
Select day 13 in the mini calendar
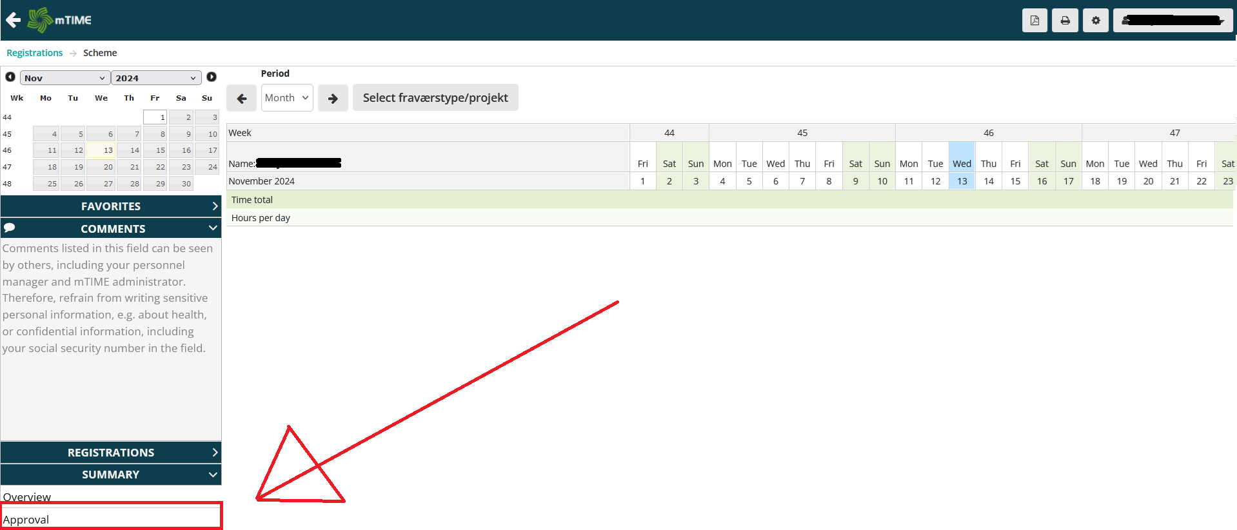point(101,150)
